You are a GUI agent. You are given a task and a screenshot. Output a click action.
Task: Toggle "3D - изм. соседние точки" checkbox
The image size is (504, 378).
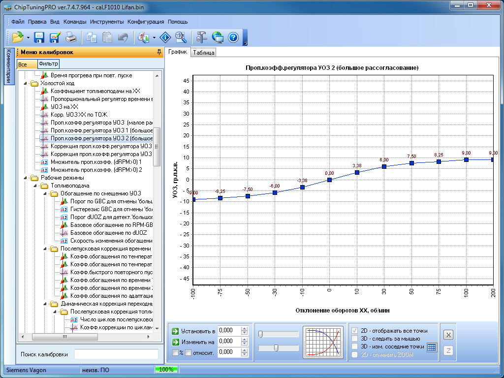355,346
